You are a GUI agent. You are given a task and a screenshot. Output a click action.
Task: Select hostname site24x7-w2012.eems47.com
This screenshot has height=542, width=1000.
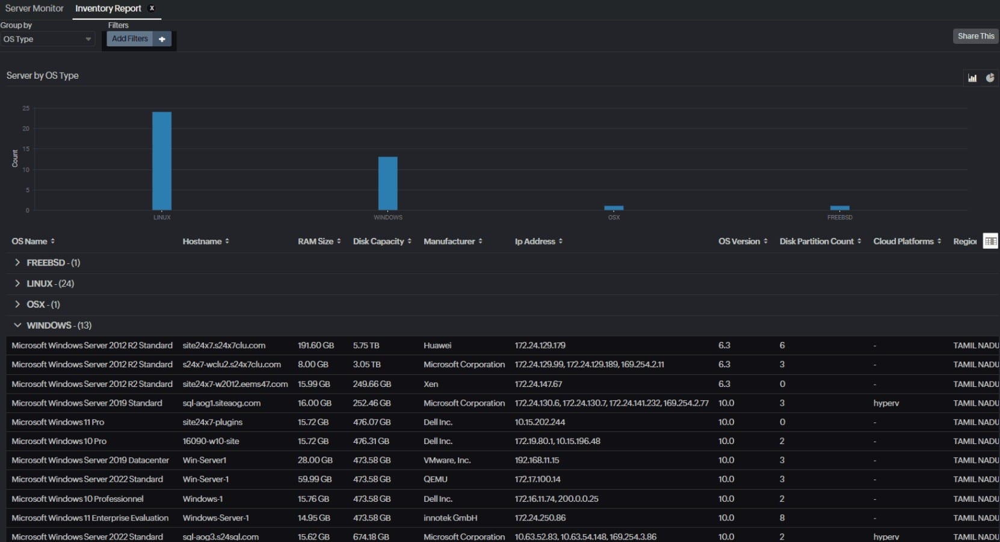click(x=235, y=384)
